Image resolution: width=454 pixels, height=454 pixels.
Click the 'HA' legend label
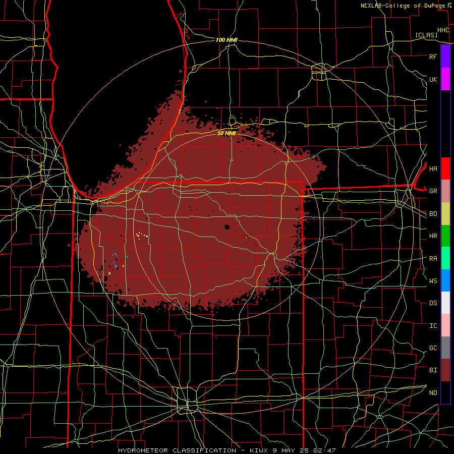tap(433, 168)
